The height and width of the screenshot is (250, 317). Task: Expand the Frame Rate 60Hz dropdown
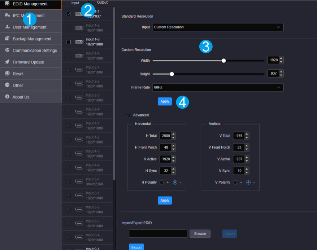click(218, 87)
